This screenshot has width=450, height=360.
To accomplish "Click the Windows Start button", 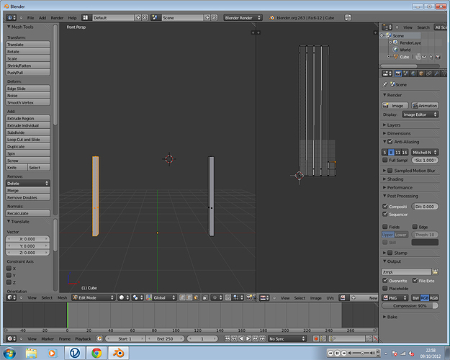I will pos(9,353).
